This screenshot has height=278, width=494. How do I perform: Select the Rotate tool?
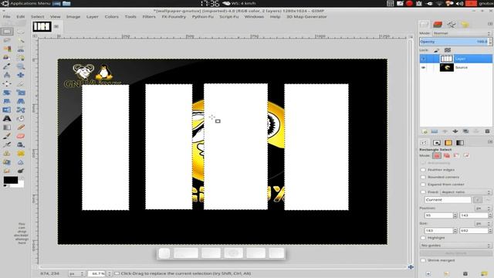click(7, 93)
